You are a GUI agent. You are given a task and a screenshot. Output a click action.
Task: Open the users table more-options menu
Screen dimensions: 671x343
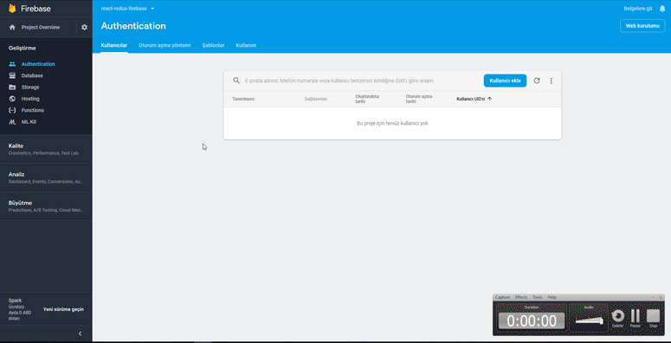tap(552, 81)
